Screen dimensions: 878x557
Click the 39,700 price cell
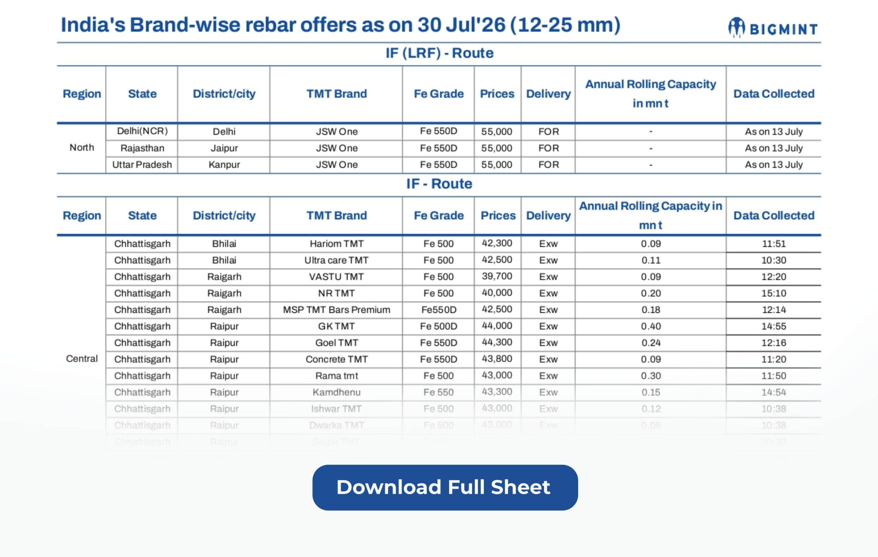(497, 276)
